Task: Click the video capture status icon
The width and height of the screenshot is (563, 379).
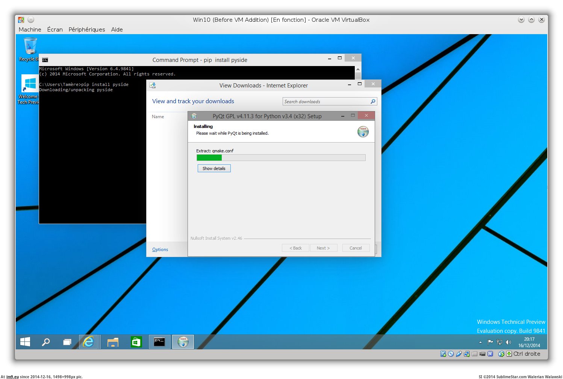Action: click(483, 354)
